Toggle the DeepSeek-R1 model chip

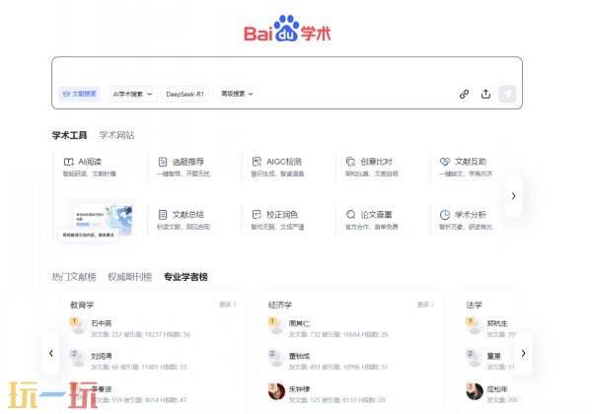(x=185, y=94)
